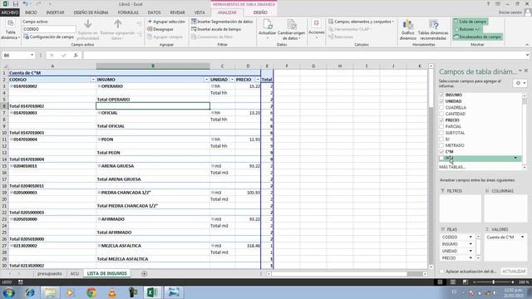Click the insert function fx icon
532x299 pixels.
point(76,55)
